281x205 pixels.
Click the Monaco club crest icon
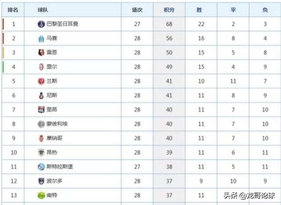41,138
